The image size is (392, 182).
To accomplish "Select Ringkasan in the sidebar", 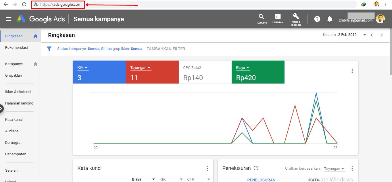I will (20, 36).
